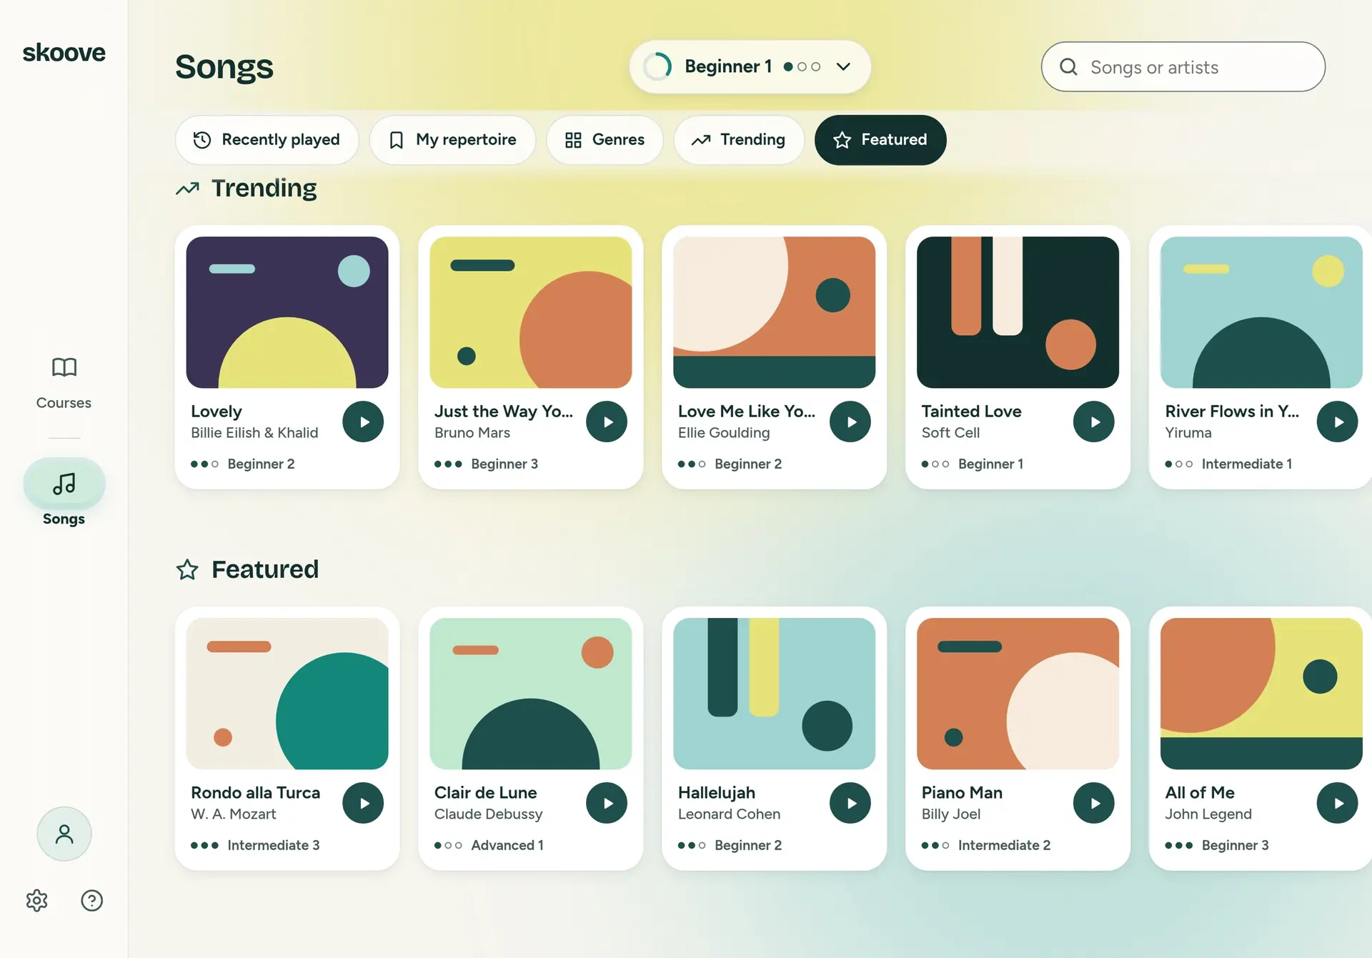Play Clair de Lune
Image resolution: width=1372 pixels, height=958 pixels.
[607, 803]
